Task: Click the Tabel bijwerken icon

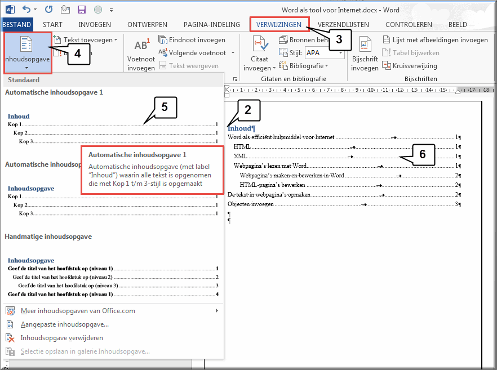Action: click(x=387, y=52)
